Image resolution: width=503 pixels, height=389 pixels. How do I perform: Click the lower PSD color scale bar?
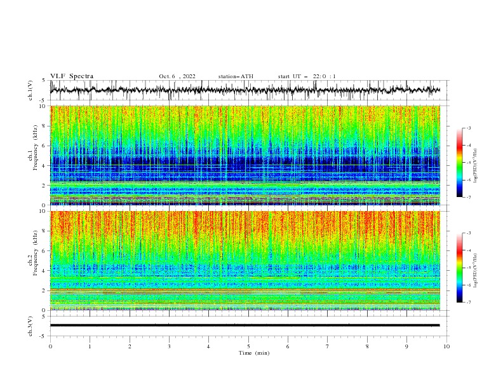(x=459, y=268)
